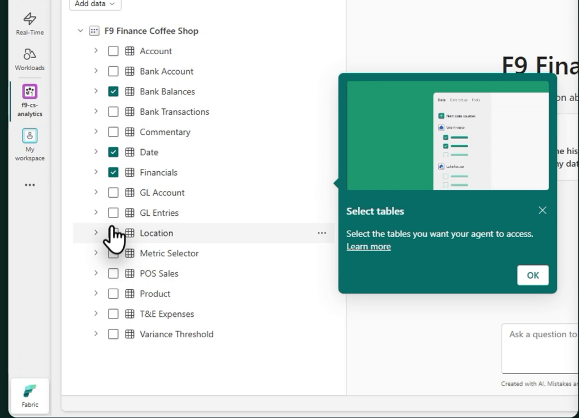579x418 pixels.
Task: Expand the Commentary table
Action: pyautogui.click(x=96, y=132)
